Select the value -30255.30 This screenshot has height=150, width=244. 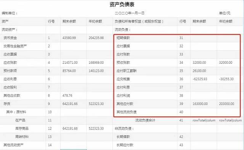pos(226,79)
